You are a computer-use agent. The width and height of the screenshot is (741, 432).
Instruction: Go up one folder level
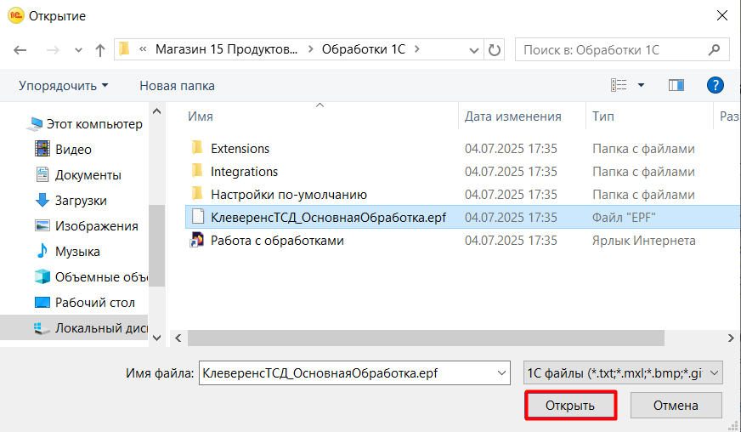pos(99,49)
